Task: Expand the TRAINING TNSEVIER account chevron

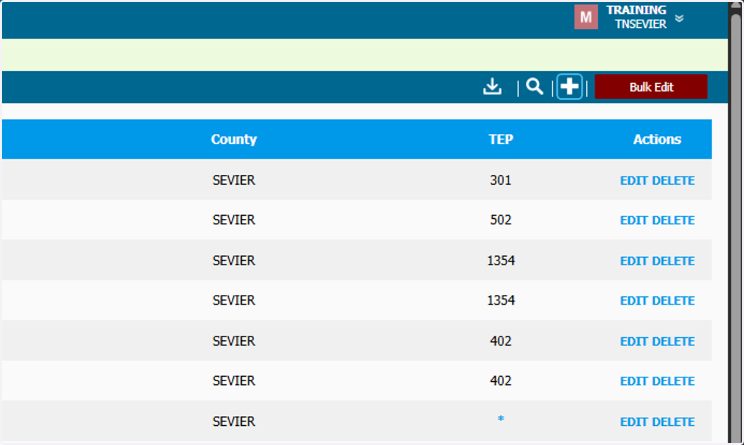Action: click(680, 18)
